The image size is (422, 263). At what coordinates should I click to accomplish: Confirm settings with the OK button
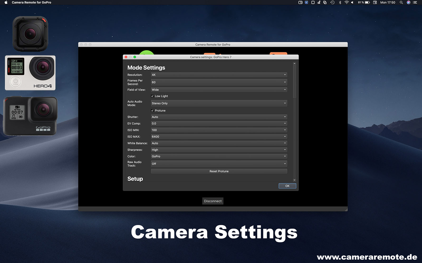(287, 186)
